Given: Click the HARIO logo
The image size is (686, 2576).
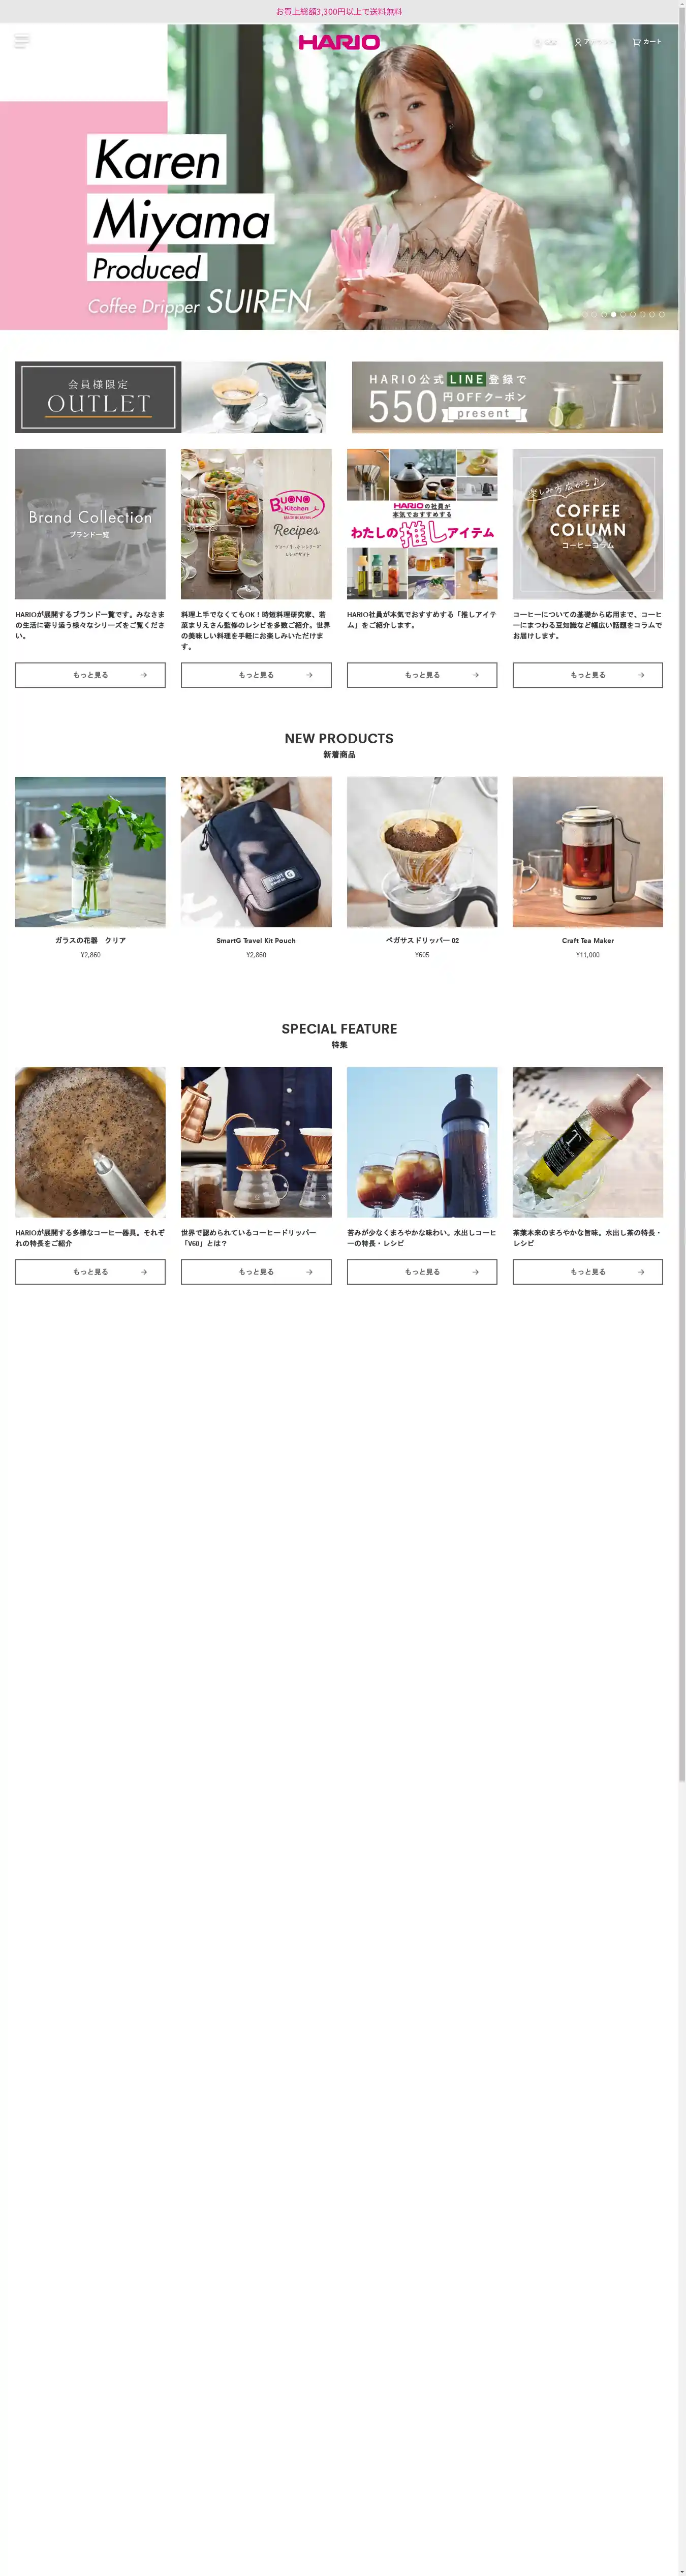Looking at the screenshot, I should pyautogui.click(x=339, y=42).
